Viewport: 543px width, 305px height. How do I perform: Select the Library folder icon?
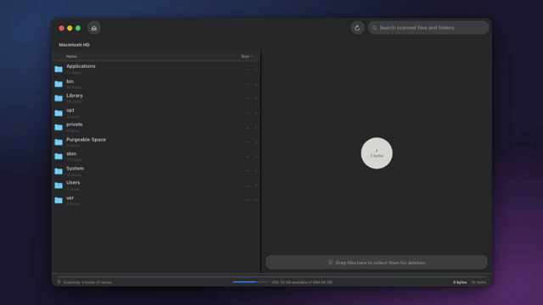click(x=59, y=98)
